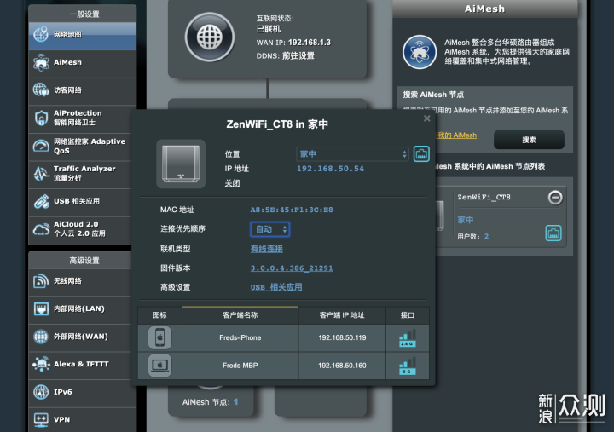Select the 图标 column header
This screenshot has height=432, width=614.
[x=159, y=315]
